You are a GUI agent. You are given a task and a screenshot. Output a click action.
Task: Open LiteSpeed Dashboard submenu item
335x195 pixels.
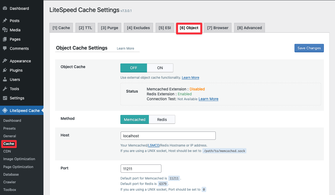(12, 121)
